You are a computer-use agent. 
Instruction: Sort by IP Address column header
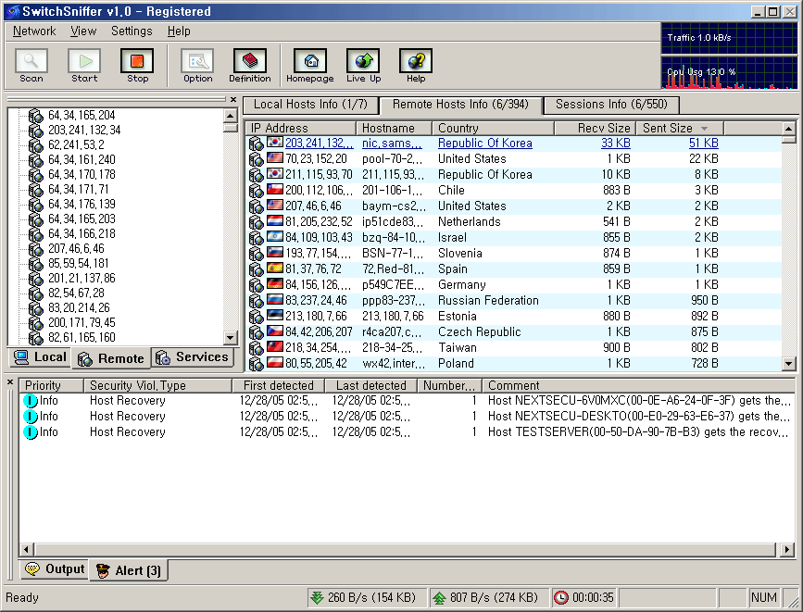301,128
